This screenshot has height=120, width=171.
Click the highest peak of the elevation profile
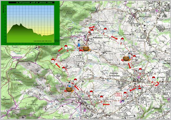pyautogui.click(x=21, y=23)
